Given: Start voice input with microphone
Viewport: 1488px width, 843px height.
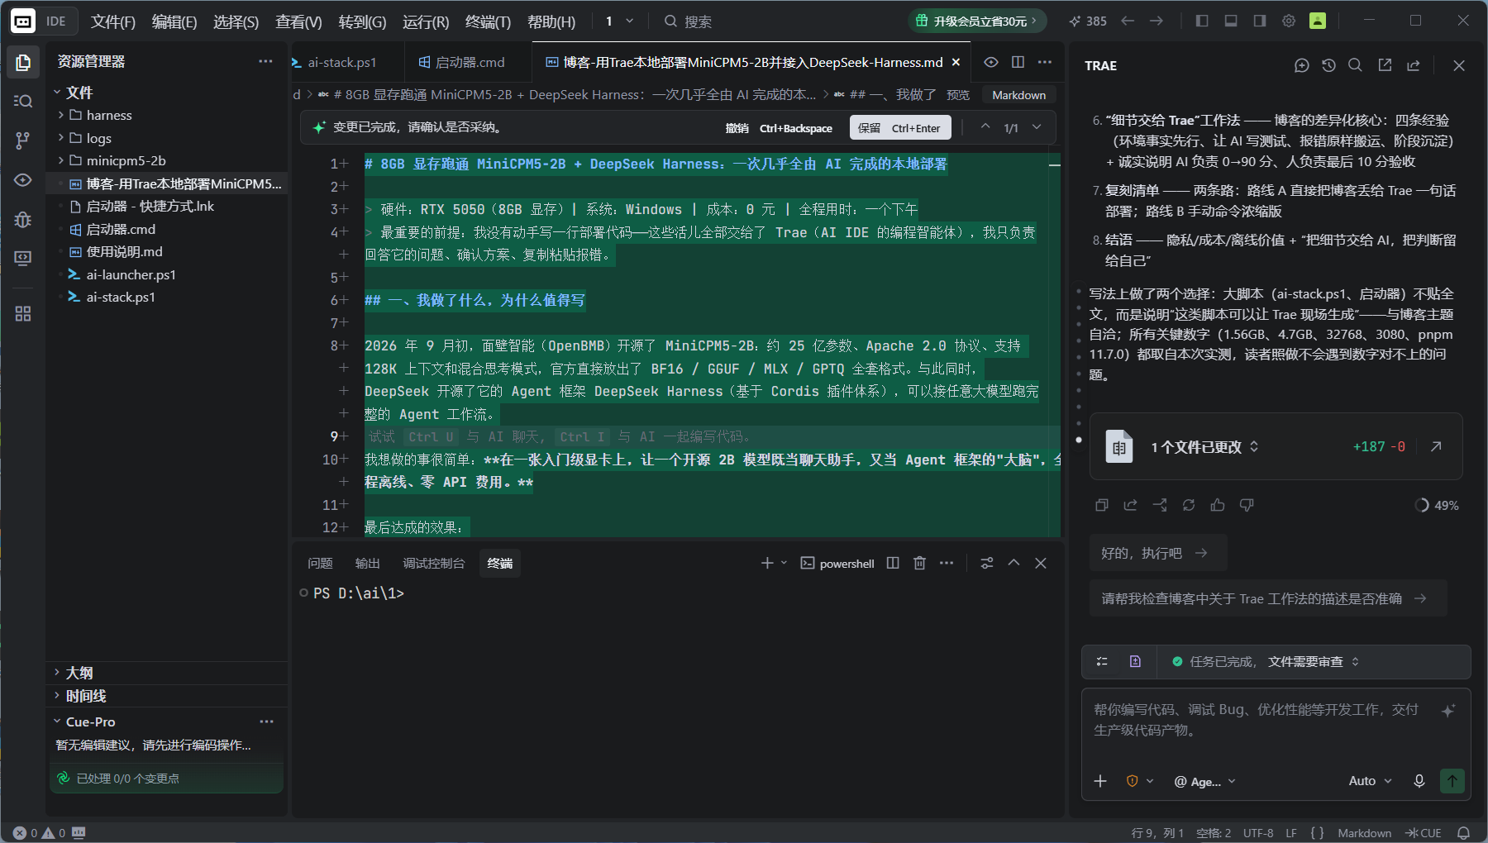Looking at the screenshot, I should coord(1419,781).
